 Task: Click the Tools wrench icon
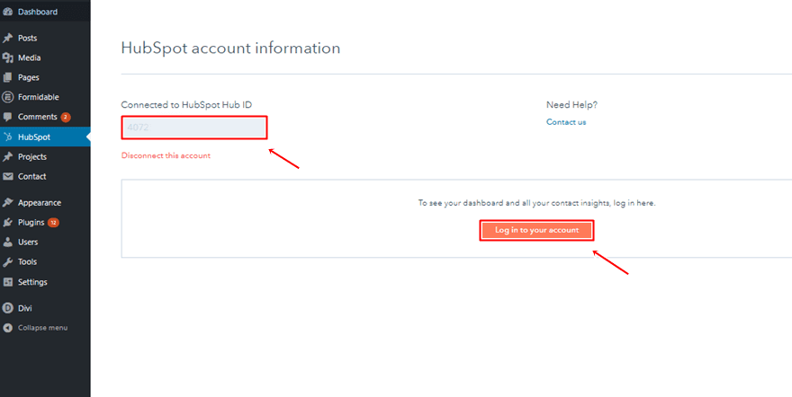pyautogui.click(x=7, y=262)
